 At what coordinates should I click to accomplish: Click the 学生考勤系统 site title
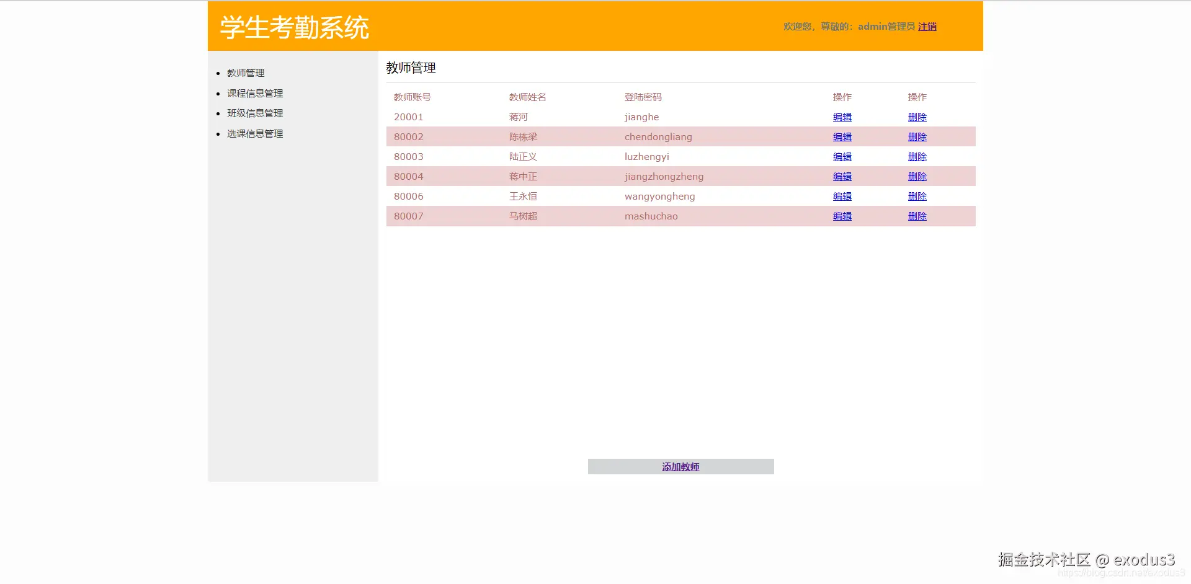[295, 28]
